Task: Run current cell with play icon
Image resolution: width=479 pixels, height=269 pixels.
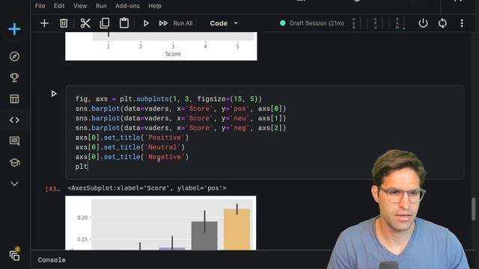Action: [146, 23]
